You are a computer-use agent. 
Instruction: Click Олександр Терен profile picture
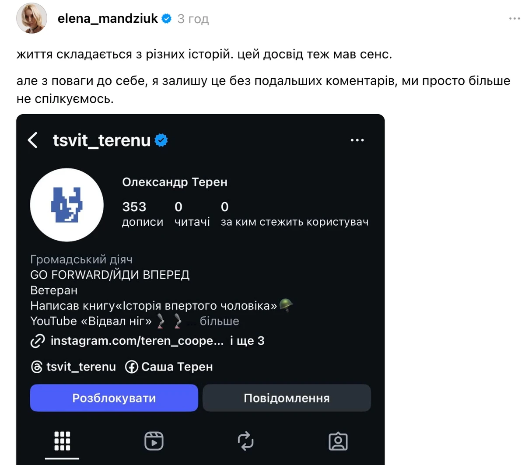66,205
